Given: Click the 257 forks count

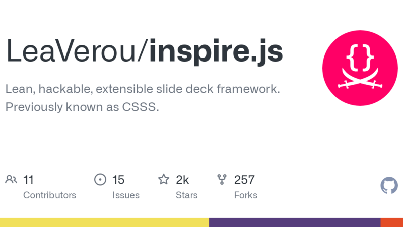Looking at the screenshot, I should [x=244, y=180].
